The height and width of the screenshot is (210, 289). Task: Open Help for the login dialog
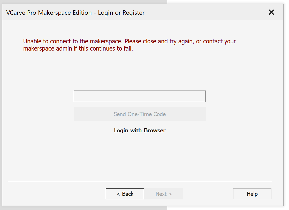(x=252, y=194)
